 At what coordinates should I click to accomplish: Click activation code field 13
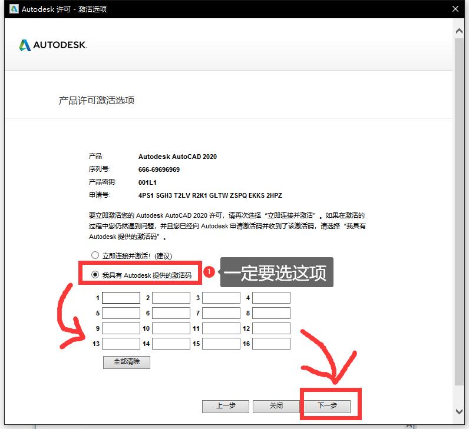pyautogui.click(x=121, y=344)
